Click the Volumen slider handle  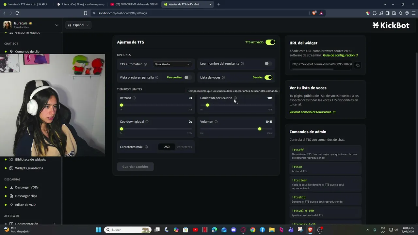pyautogui.click(x=260, y=129)
